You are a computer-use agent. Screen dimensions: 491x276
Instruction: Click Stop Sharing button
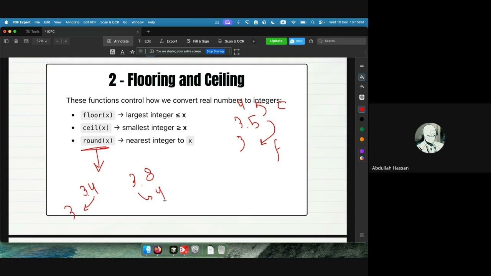coord(215,51)
